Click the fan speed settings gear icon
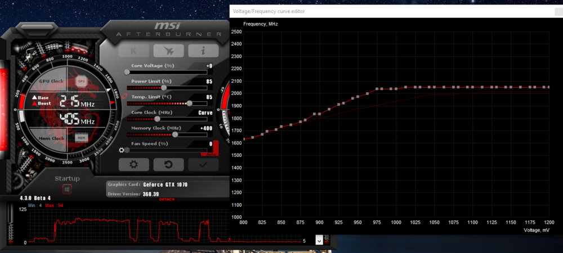The image size is (563, 253). (x=121, y=150)
